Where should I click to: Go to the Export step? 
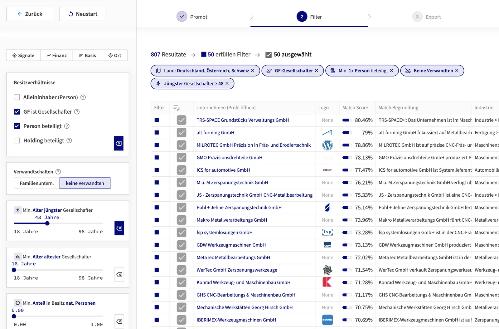tap(426, 17)
